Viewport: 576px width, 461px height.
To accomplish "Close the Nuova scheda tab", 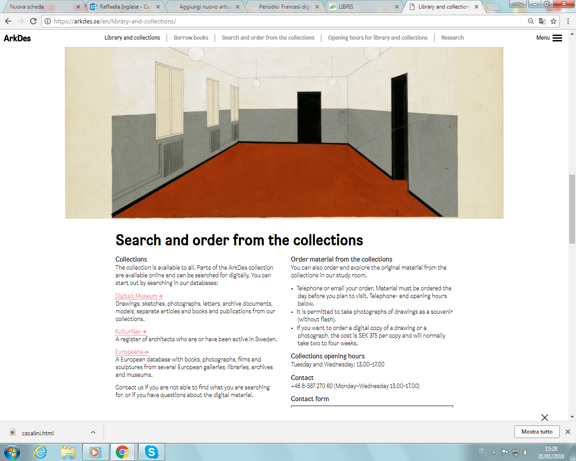I will 78,7.
